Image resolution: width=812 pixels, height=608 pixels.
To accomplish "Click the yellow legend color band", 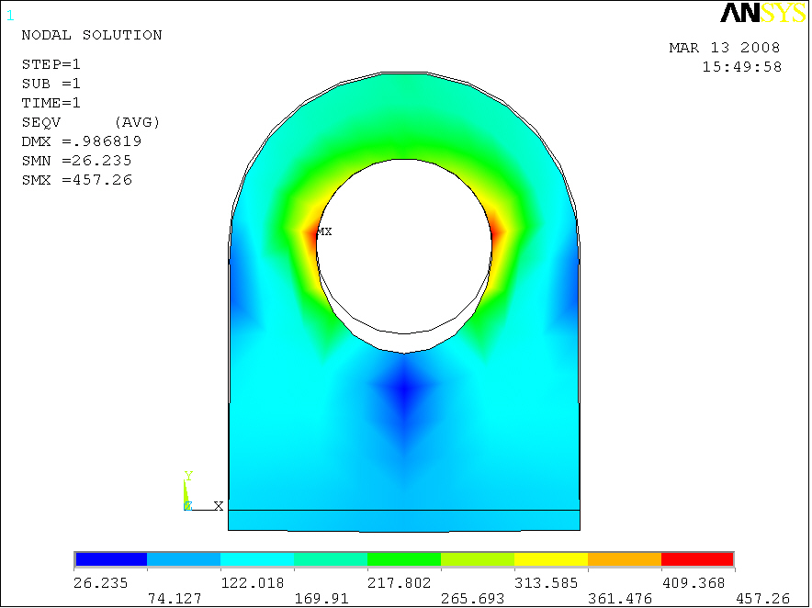I will click(x=550, y=559).
